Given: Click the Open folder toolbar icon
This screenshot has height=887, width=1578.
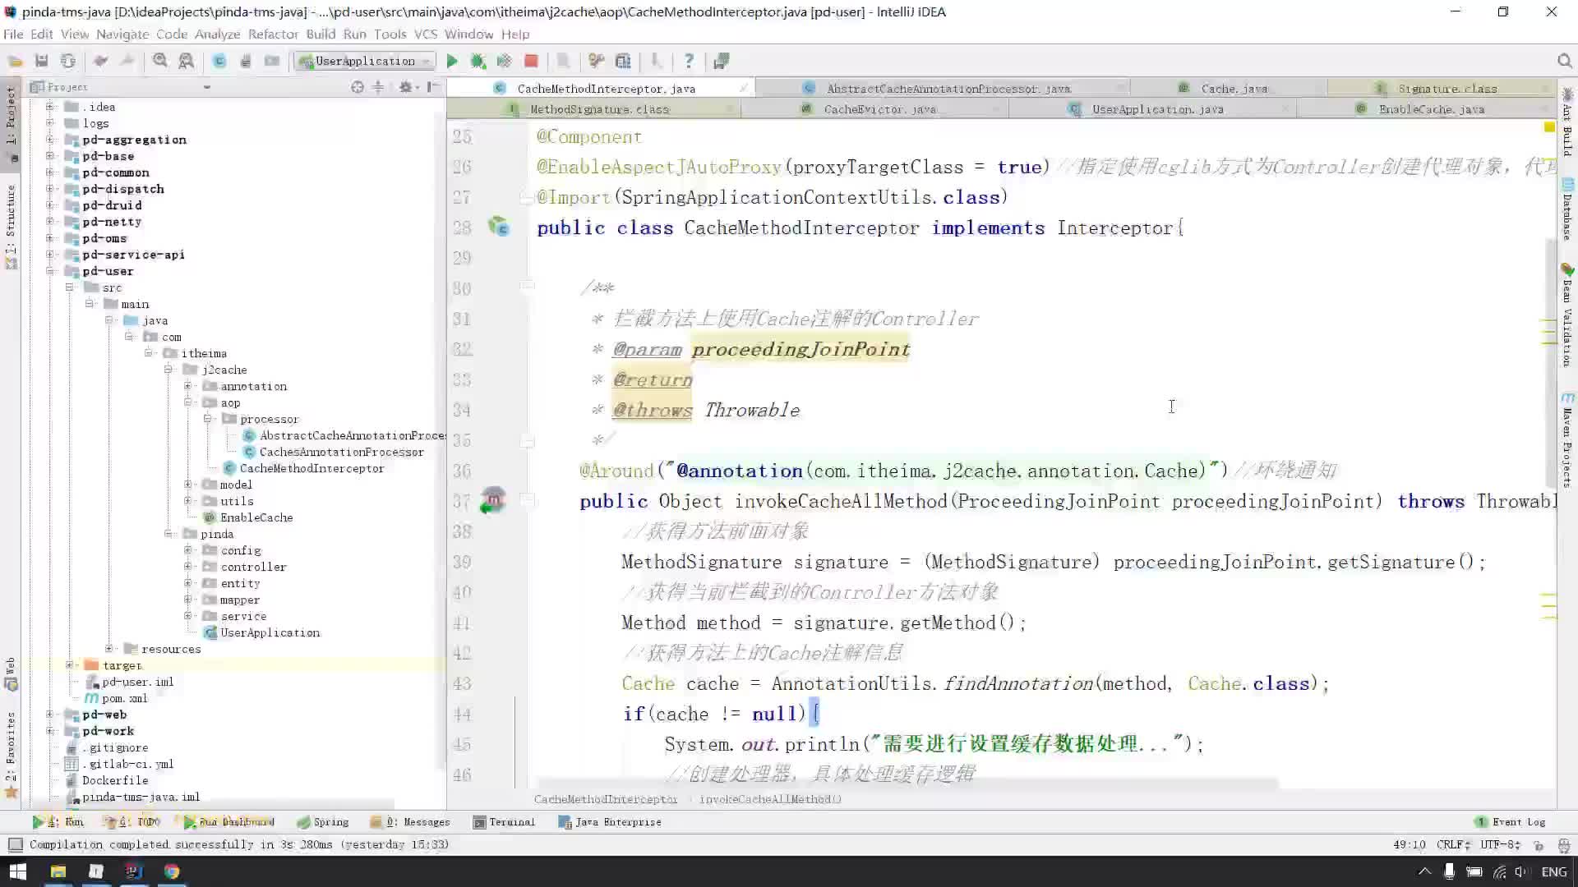Looking at the screenshot, I should (15, 61).
